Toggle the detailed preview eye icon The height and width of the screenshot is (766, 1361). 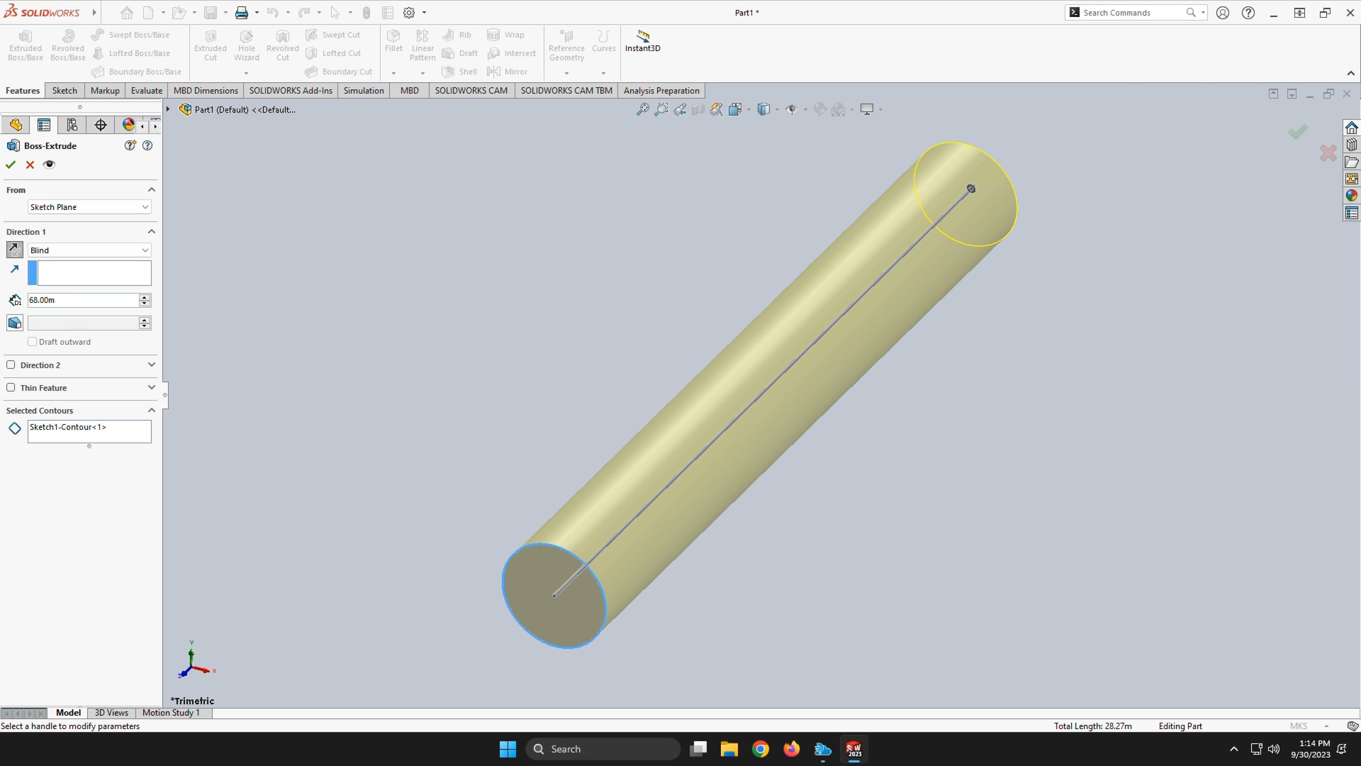pyautogui.click(x=49, y=165)
